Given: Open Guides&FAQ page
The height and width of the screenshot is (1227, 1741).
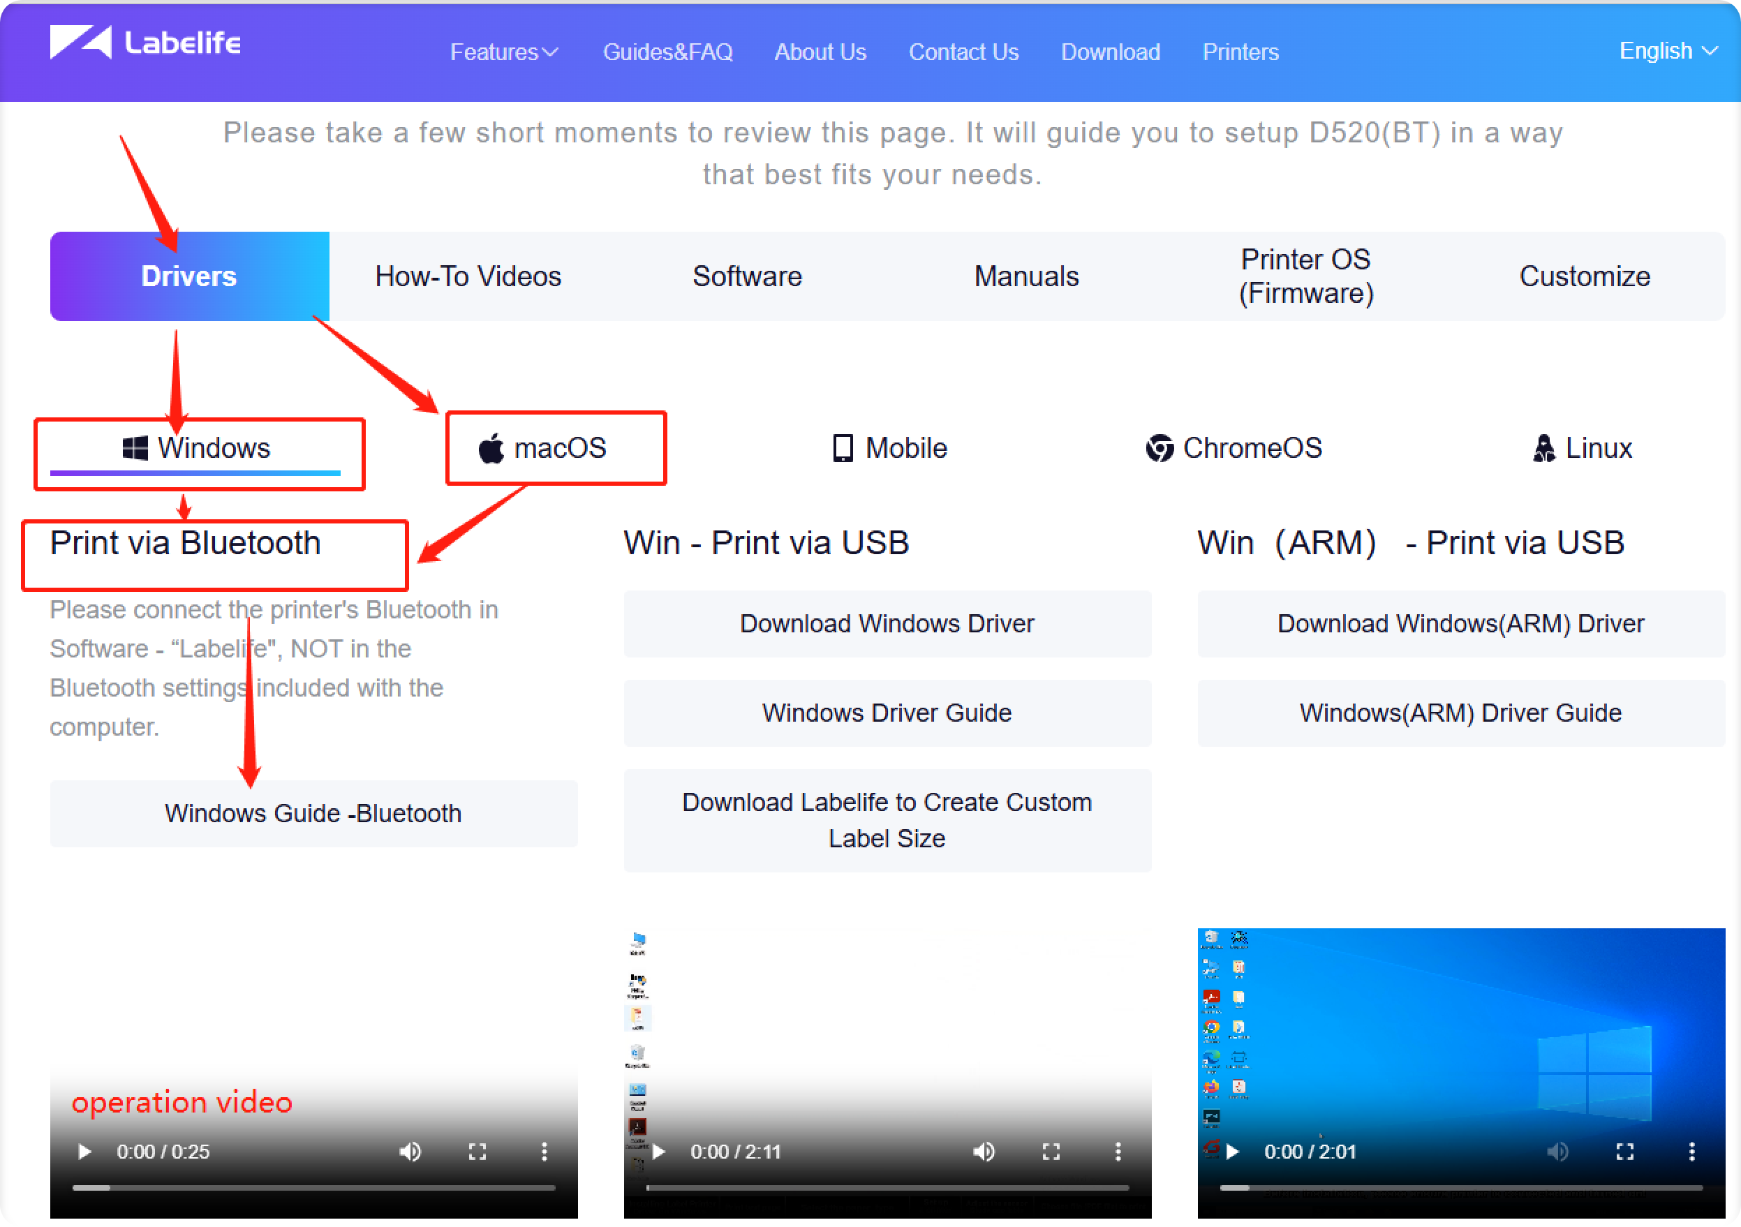Looking at the screenshot, I should pos(668,52).
